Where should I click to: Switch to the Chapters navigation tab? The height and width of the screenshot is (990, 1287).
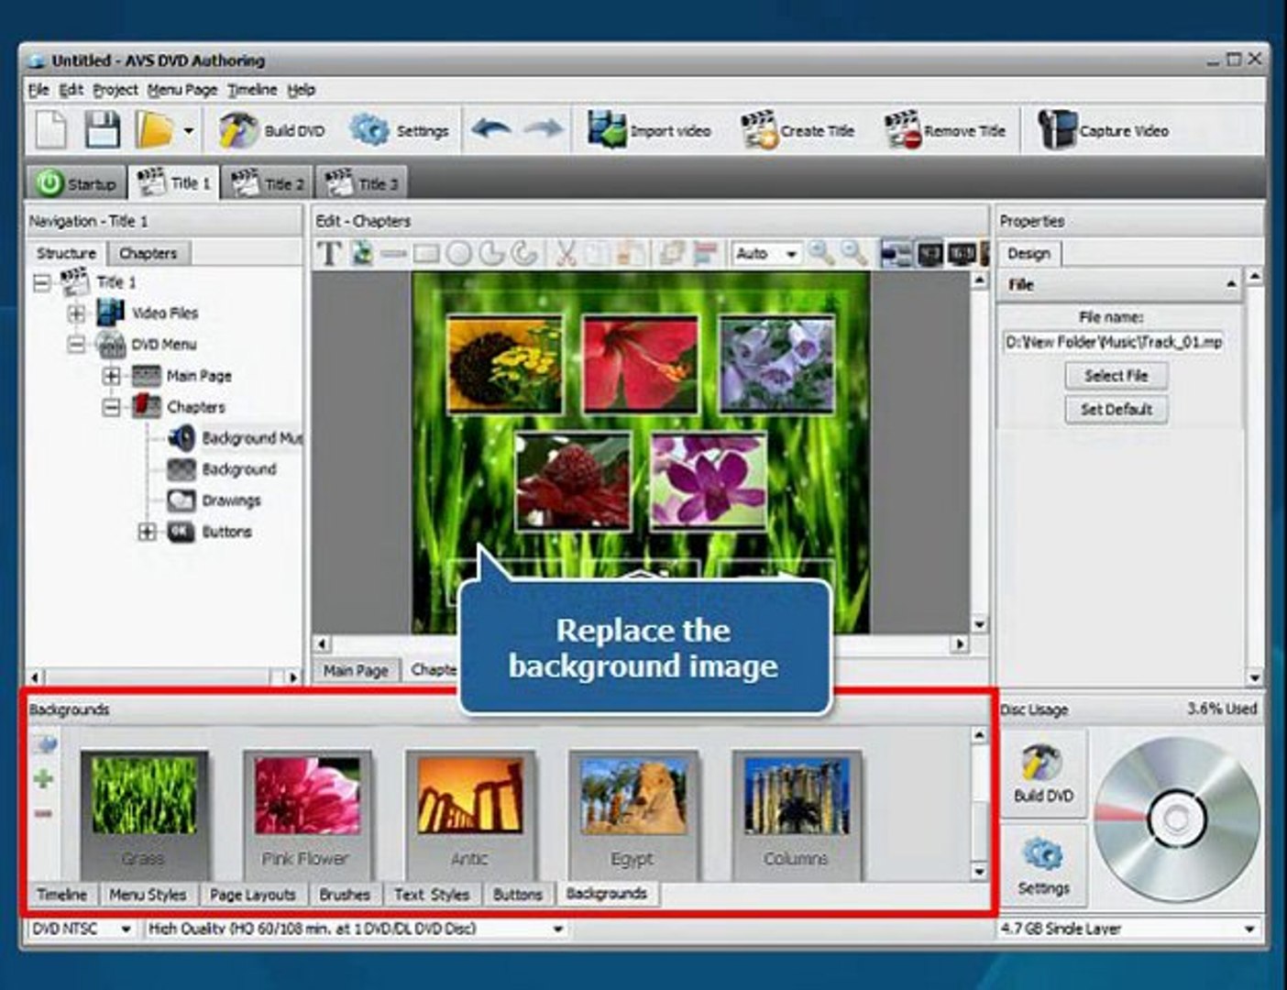148,253
